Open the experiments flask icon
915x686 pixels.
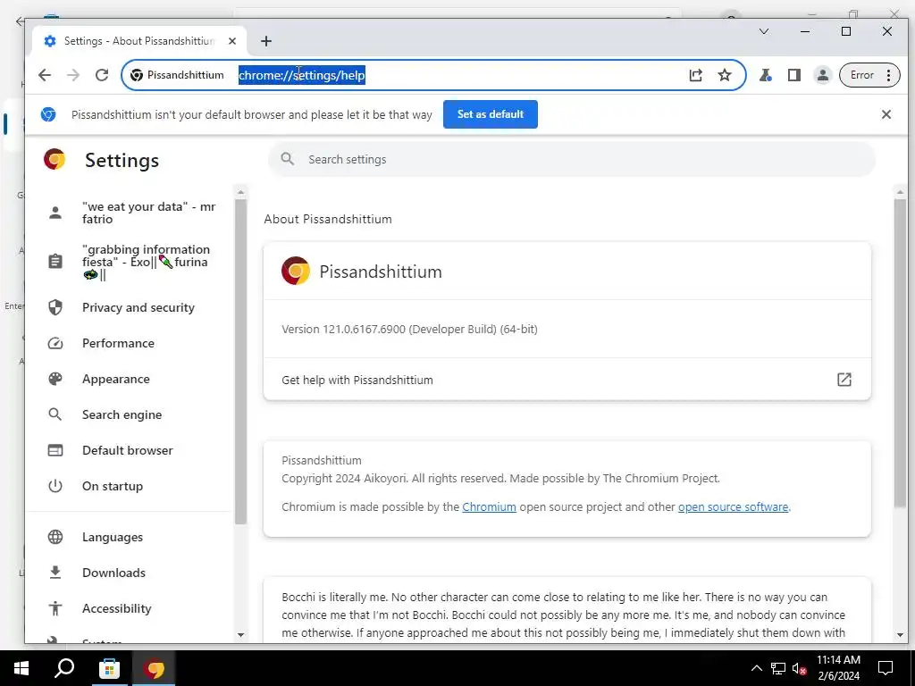pos(765,75)
